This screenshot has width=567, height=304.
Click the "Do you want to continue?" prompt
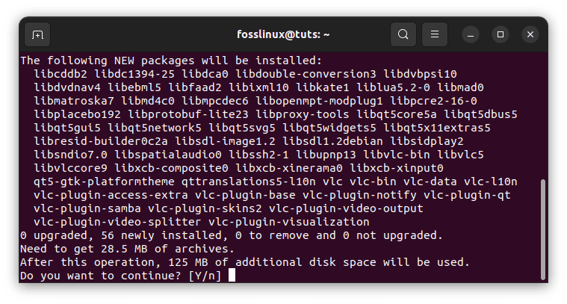101,276
